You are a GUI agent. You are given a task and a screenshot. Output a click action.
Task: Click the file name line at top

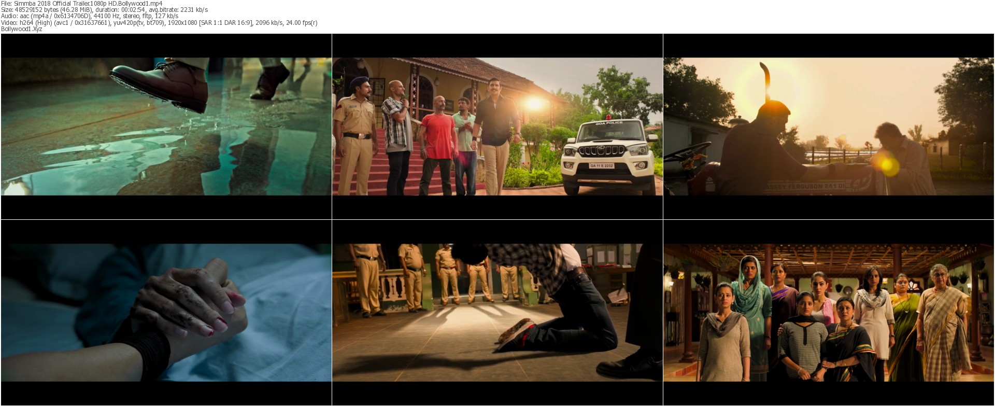[82, 3]
